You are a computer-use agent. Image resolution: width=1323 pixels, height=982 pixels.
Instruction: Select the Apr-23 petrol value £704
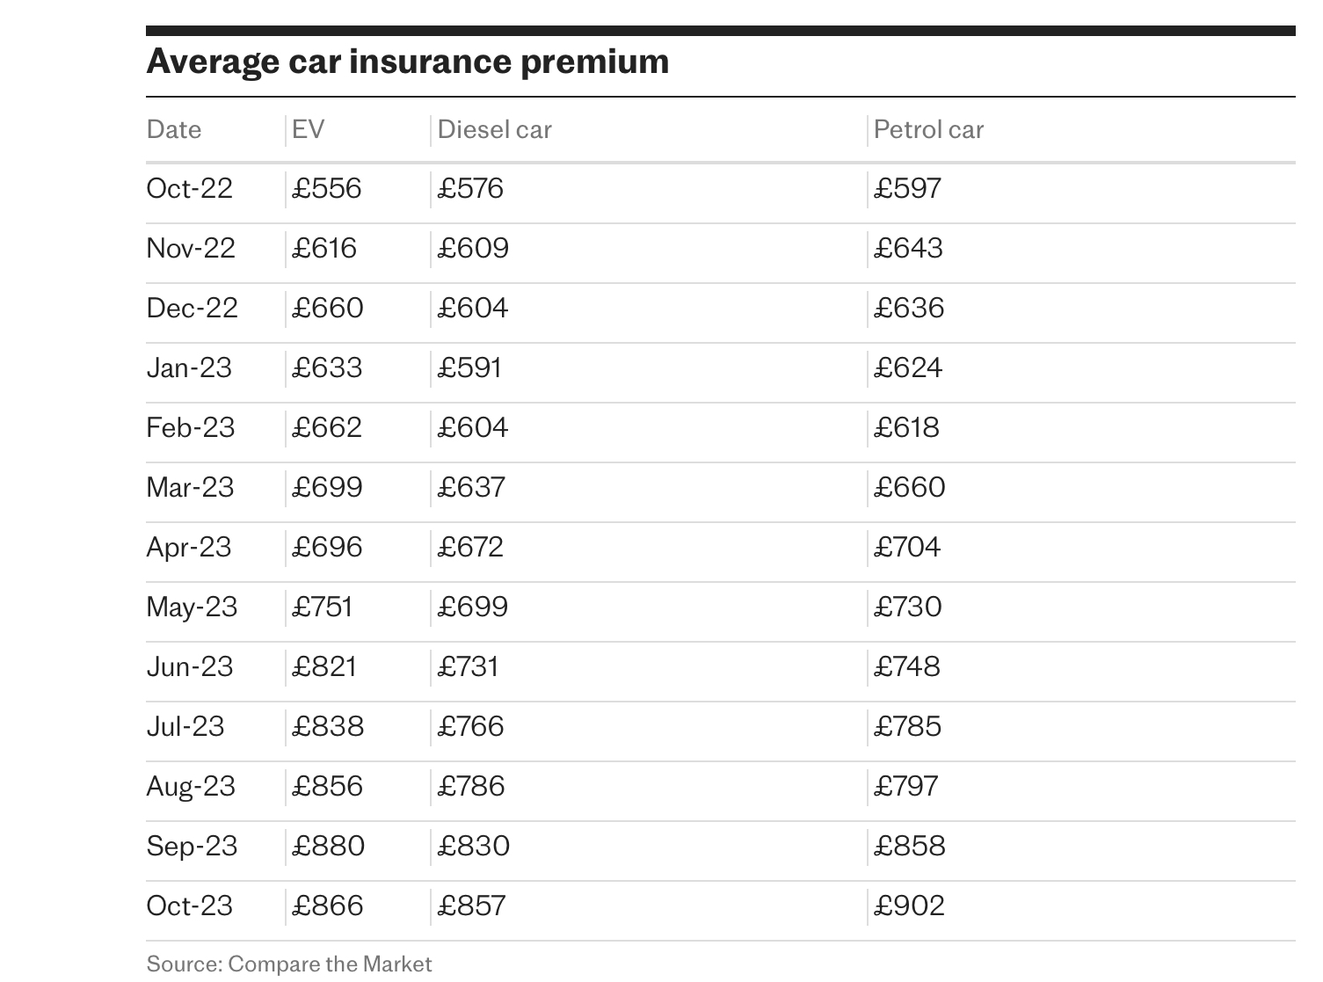907,547
